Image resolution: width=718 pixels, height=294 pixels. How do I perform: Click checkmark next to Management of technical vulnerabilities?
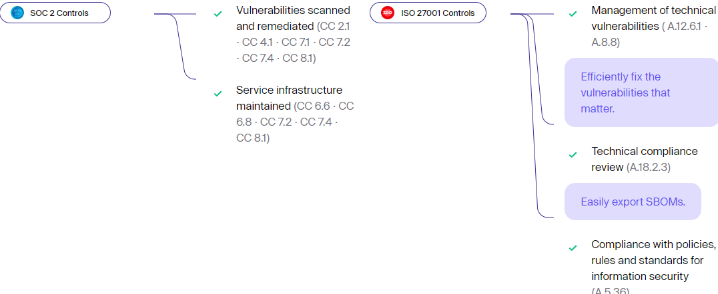[x=573, y=14]
